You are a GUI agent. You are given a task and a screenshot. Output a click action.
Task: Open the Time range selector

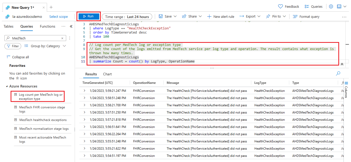tap(127, 17)
